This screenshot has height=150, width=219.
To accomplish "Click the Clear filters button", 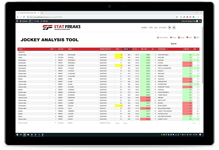I will pos(163,37).
